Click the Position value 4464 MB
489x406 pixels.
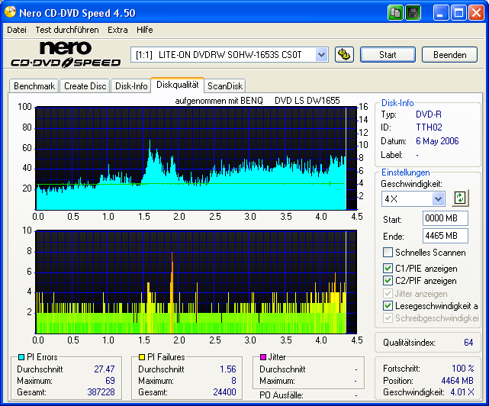coord(457,381)
